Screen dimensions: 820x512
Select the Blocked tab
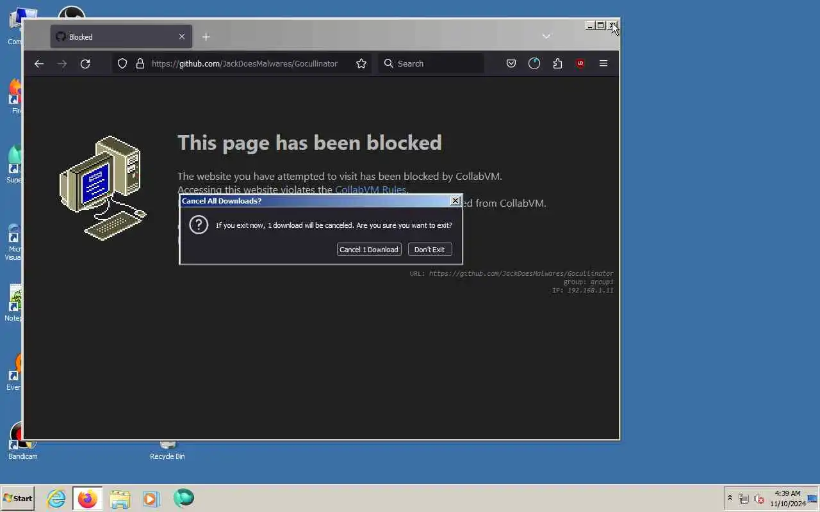(121, 37)
